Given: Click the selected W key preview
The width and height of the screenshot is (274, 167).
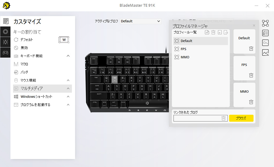Looking at the screenshot, I should click(64, 40).
